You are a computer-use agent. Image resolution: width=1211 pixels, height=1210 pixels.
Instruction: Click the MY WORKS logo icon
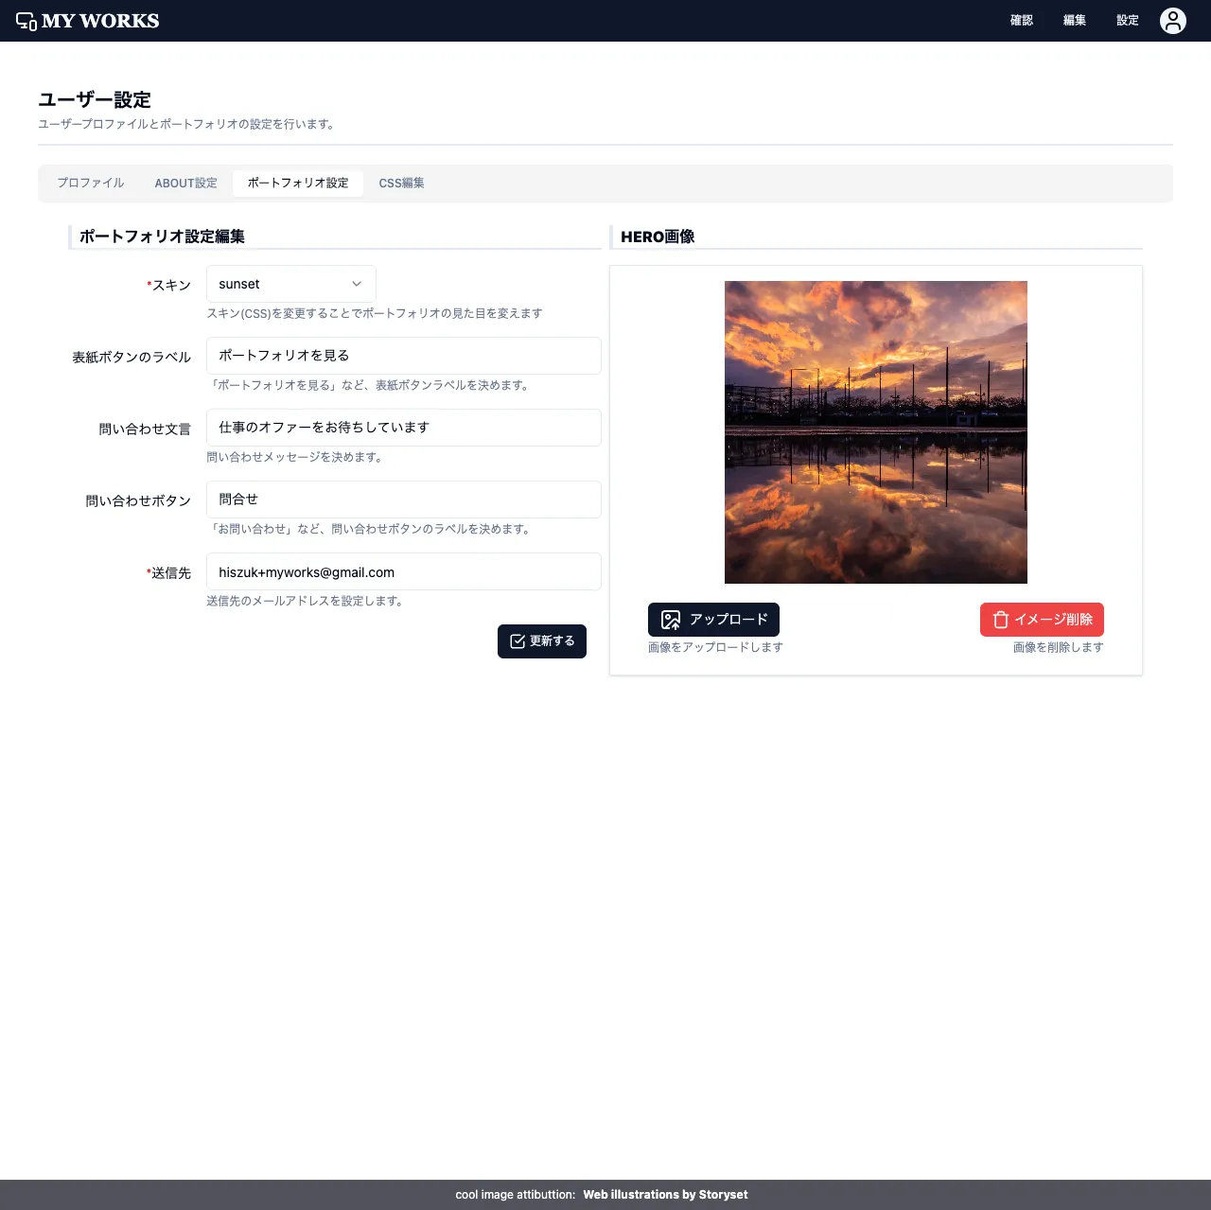click(26, 21)
